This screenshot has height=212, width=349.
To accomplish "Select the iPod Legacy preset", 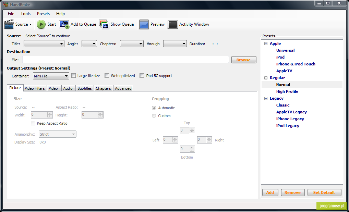I will (288, 126).
